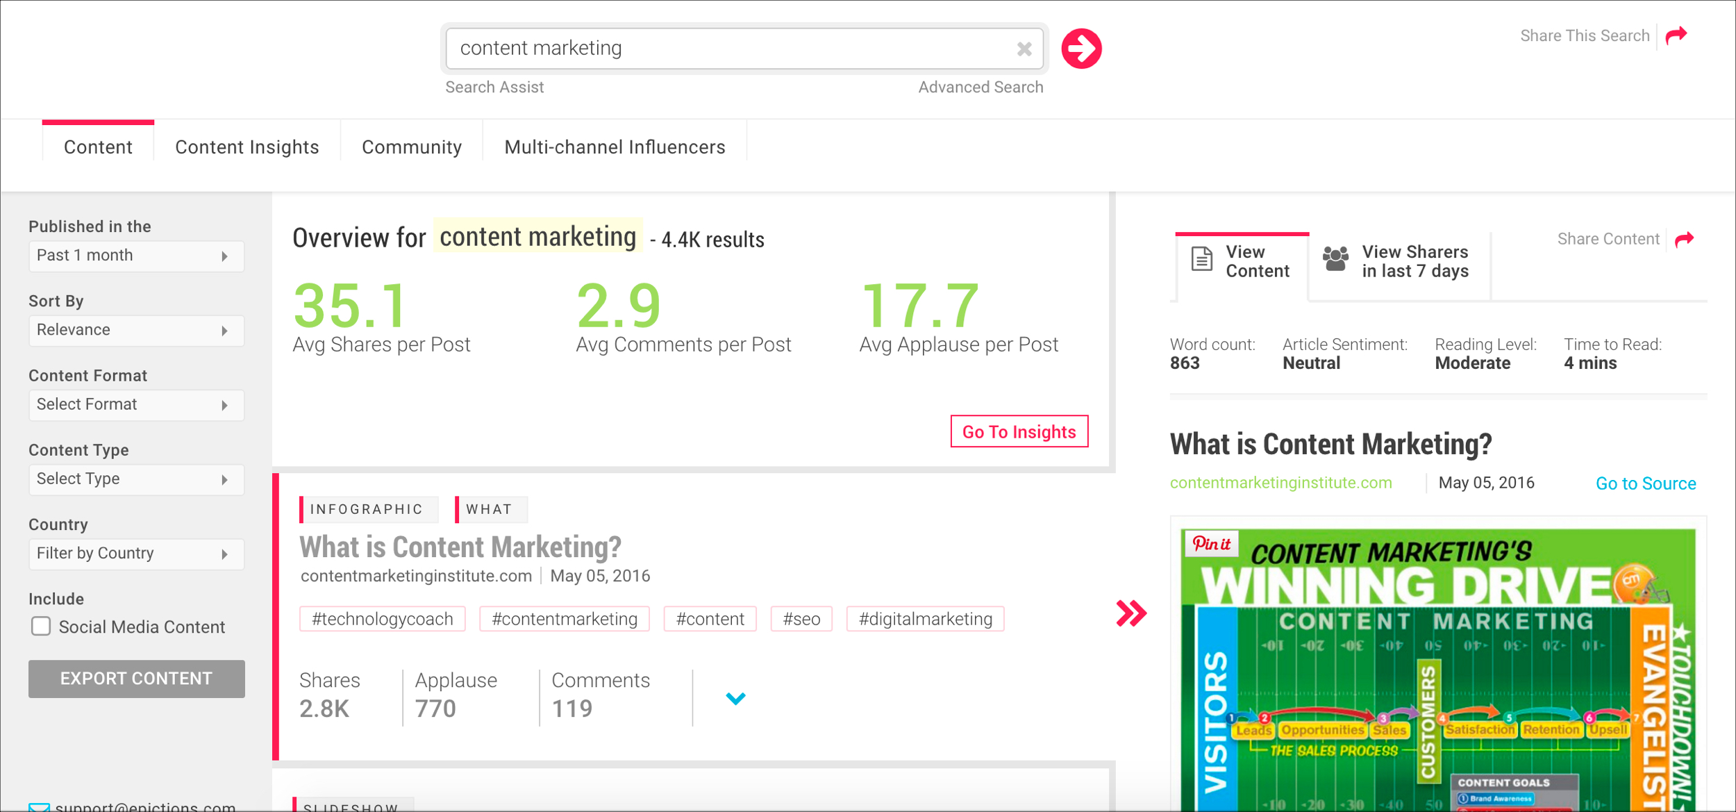Screen dimensions: 1736x812
Task: Open green contentmarketinginstitute.com link in preview
Action: tap(1280, 483)
